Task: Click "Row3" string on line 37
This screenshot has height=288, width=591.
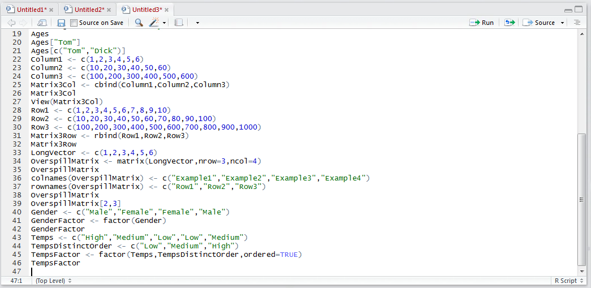Action: point(248,187)
